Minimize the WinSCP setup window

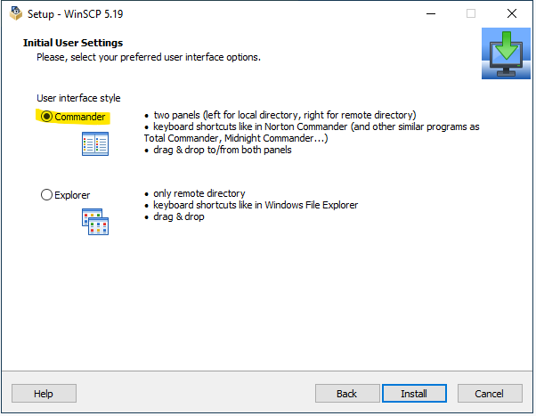point(430,14)
